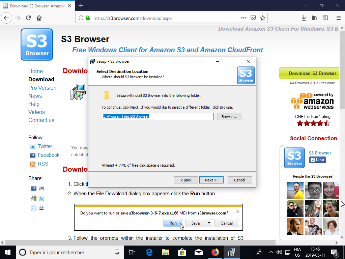Click the Browse... folder button
This screenshot has width=345, height=259.
click(229, 117)
